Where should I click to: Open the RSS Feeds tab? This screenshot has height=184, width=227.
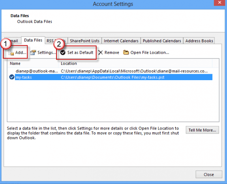pyautogui.click(x=56, y=41)
